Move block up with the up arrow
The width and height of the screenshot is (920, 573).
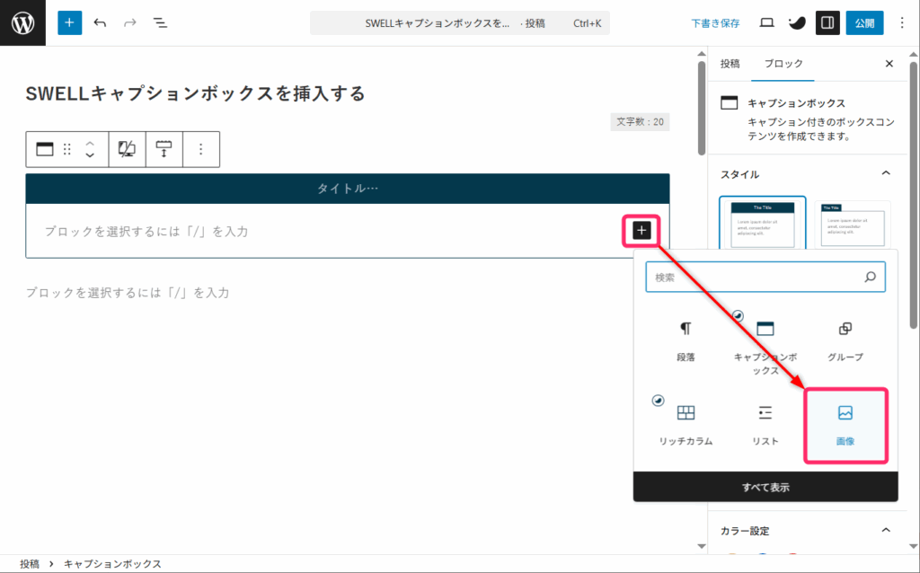pyautogui.click(x=90, y=143)
